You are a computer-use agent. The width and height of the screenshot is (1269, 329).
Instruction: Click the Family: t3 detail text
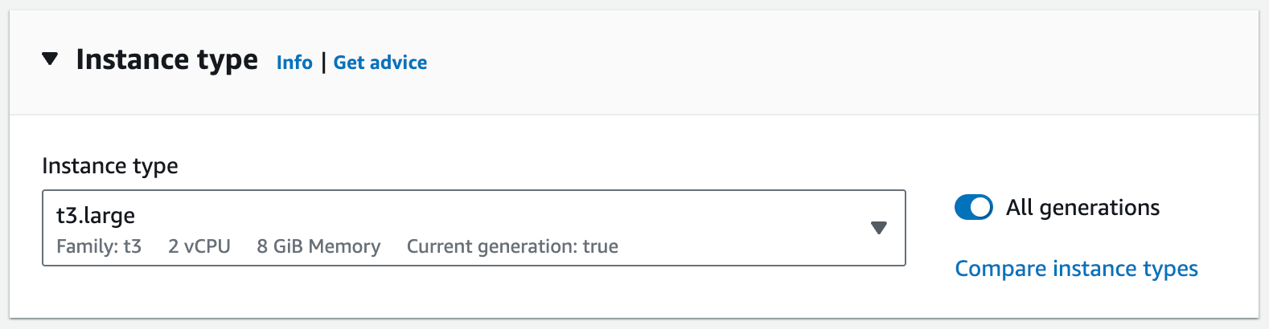point(99,246)
